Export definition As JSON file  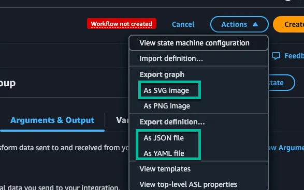point(164,138)
